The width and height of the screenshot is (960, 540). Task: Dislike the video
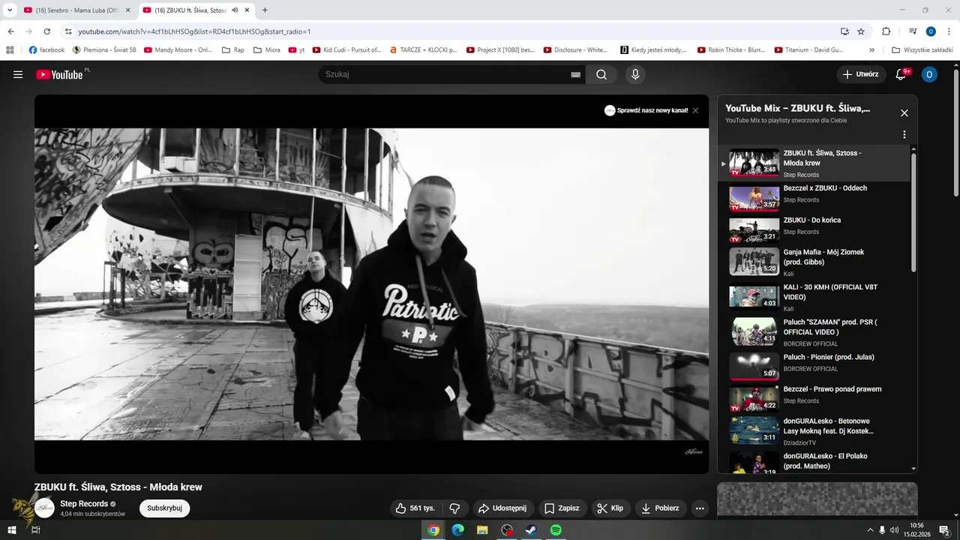[x=454, y=508]
